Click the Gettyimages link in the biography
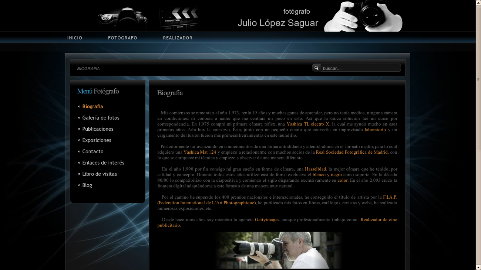The width and height of the screenshot is (481, 270). tap(267, 220)
